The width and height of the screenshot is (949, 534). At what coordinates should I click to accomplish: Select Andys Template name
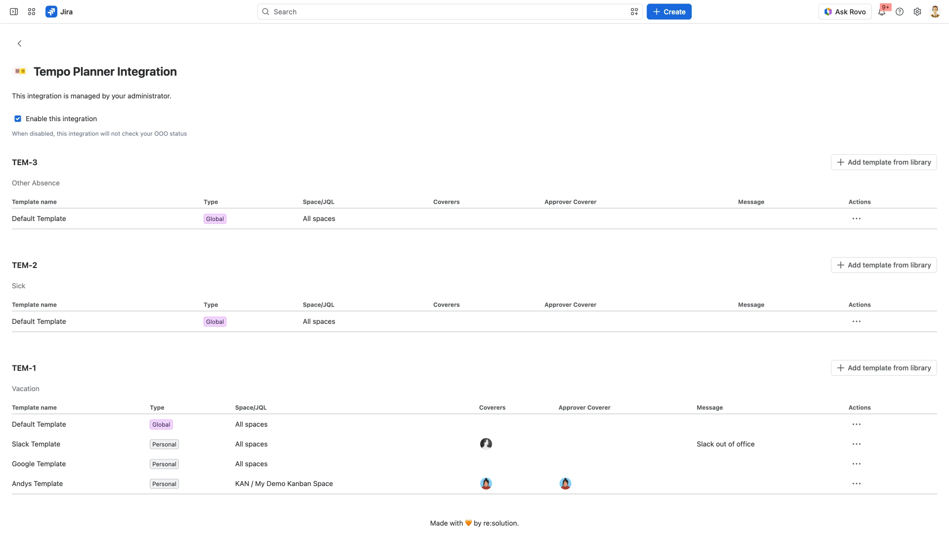pyautogui.click(x=37, y=484)
